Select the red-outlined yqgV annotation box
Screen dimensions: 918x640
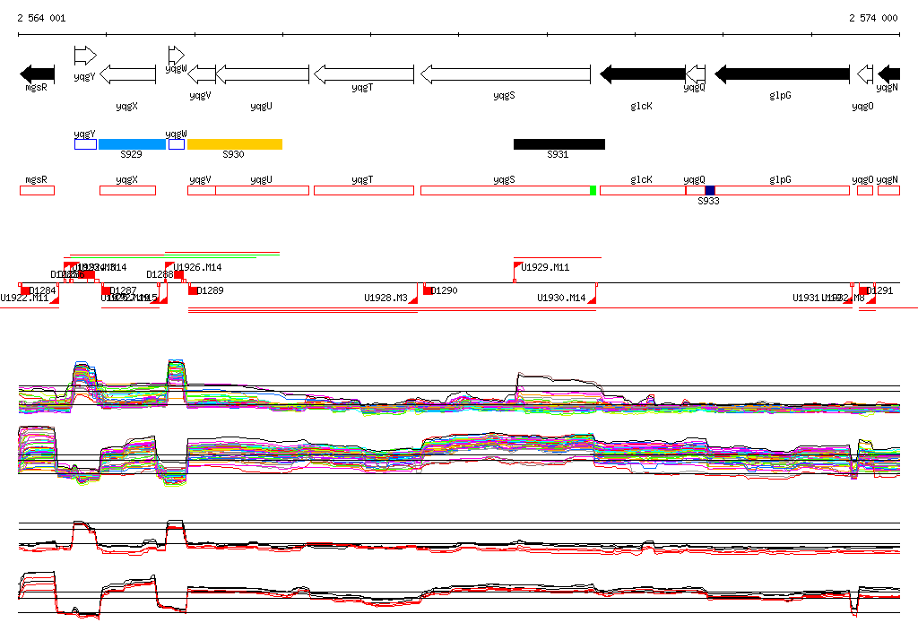pos(202,190)
